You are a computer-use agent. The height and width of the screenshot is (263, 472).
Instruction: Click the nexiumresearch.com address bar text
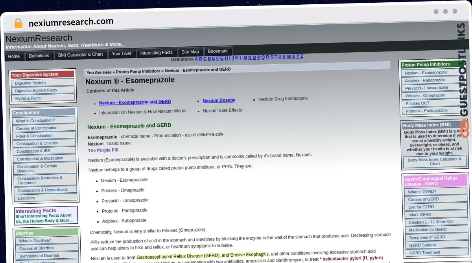pyautogui.click(x=71, y=22)
